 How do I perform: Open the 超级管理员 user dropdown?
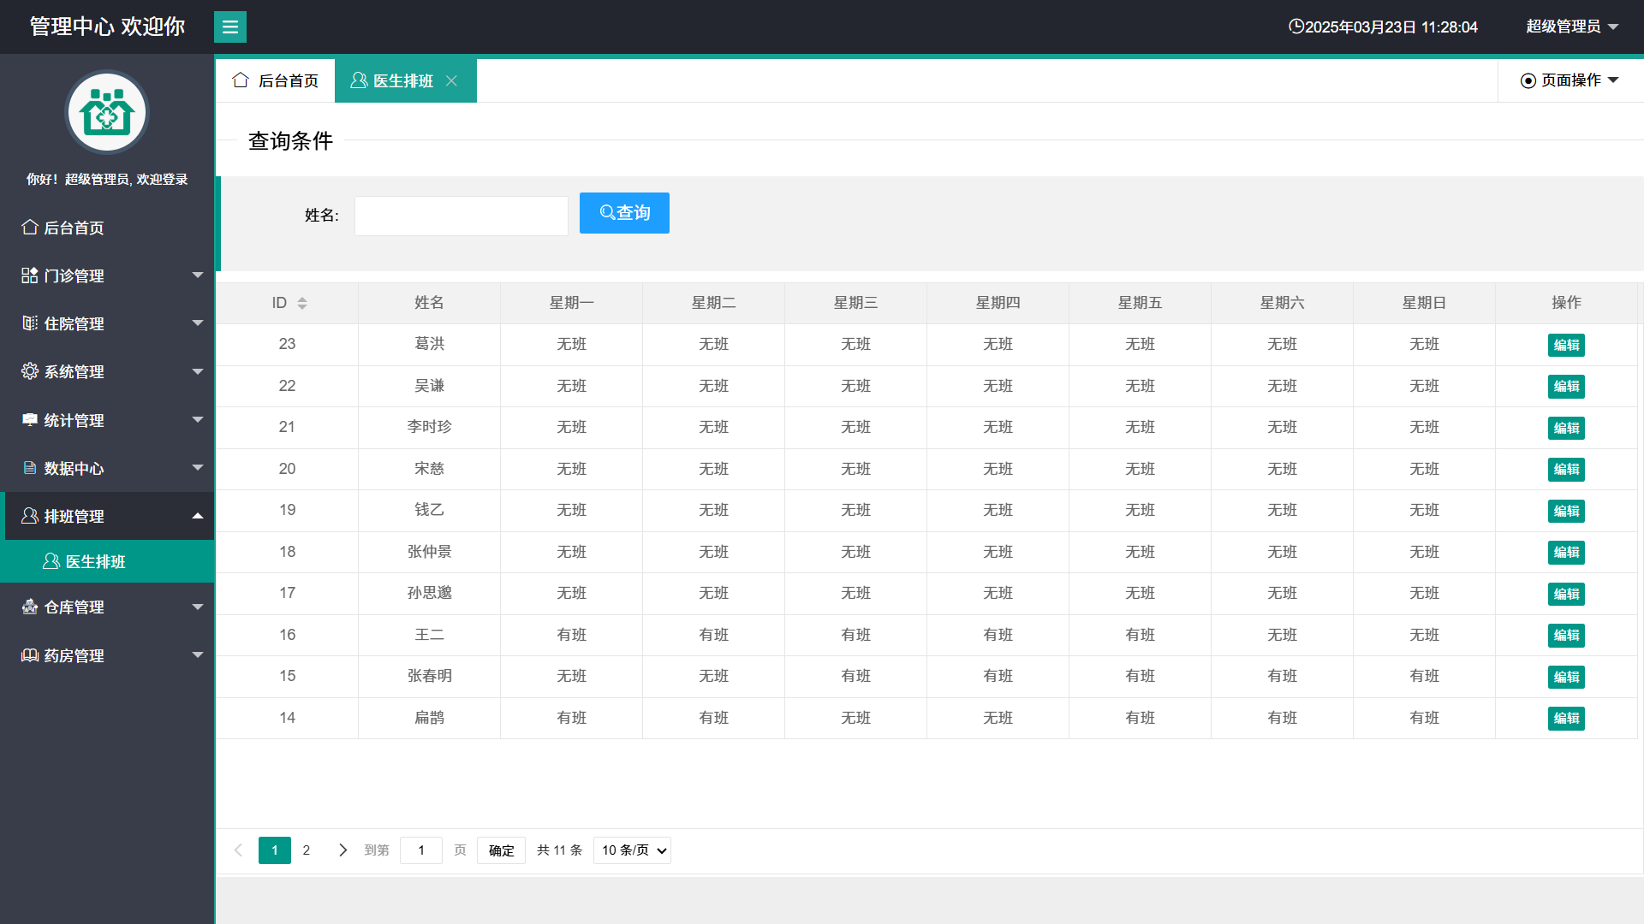coord(1571,27)
